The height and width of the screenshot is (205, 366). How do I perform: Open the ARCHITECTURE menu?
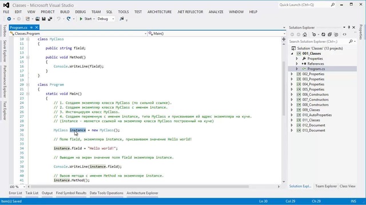160,12
